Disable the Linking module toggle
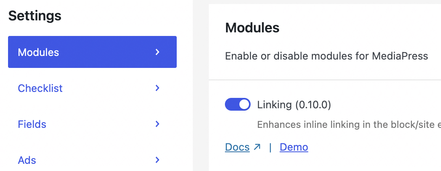Viewport: 441px width, 171px height. pyautogui.click(x=237, y=105)
